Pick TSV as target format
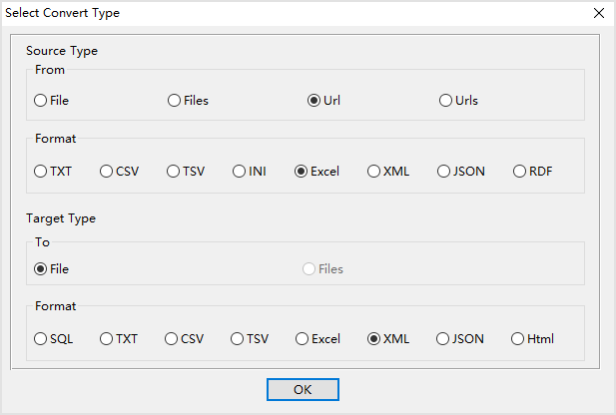The height and width of the screenshot is (415, 616). [239, 339]
